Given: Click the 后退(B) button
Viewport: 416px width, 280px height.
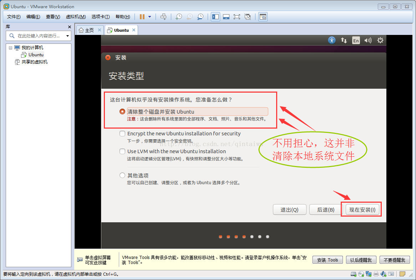Looking at the screenshot, I should [325, 209].
